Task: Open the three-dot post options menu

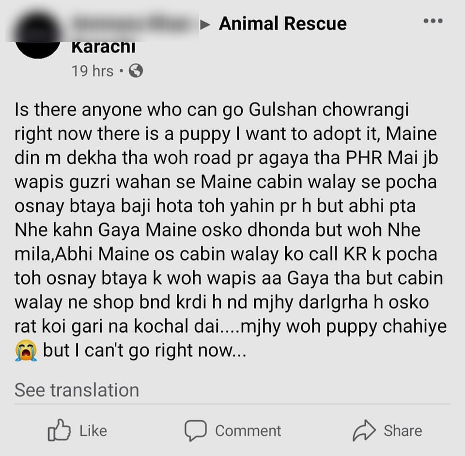Action: coord(433,21)
